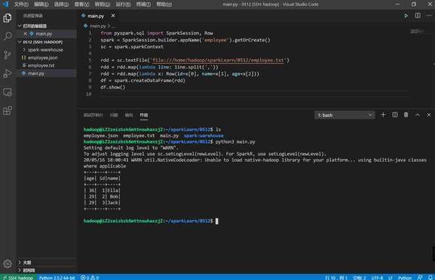
Task: Switch to the Debug Console panel tab
Action: (93, 115)
